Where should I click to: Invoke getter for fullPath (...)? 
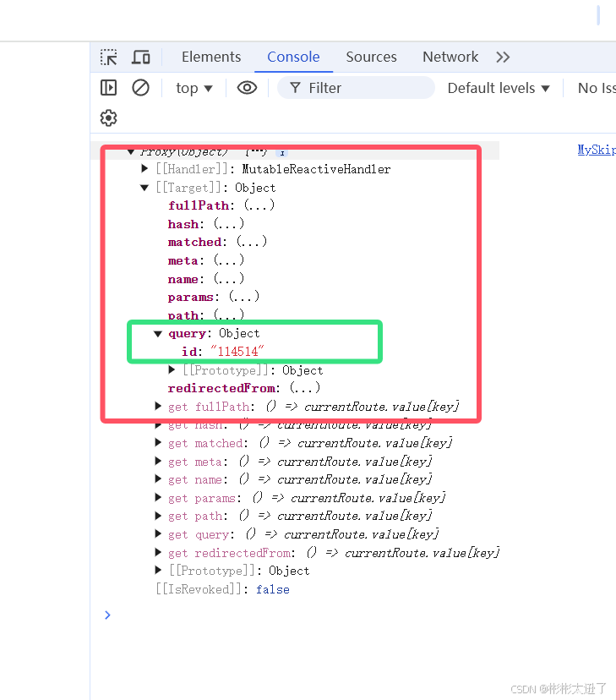click(x=259, y=205)
